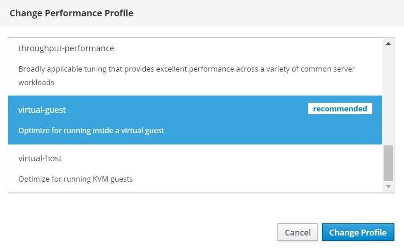This screenshot has height=250, width=404.
Task: Click 'Broadly applicable tuning' description text
Action: [x=187, y=76]
